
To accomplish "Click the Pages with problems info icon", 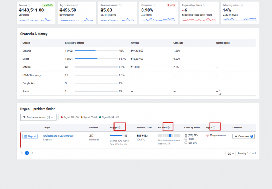I will click(x=204, y=5).
